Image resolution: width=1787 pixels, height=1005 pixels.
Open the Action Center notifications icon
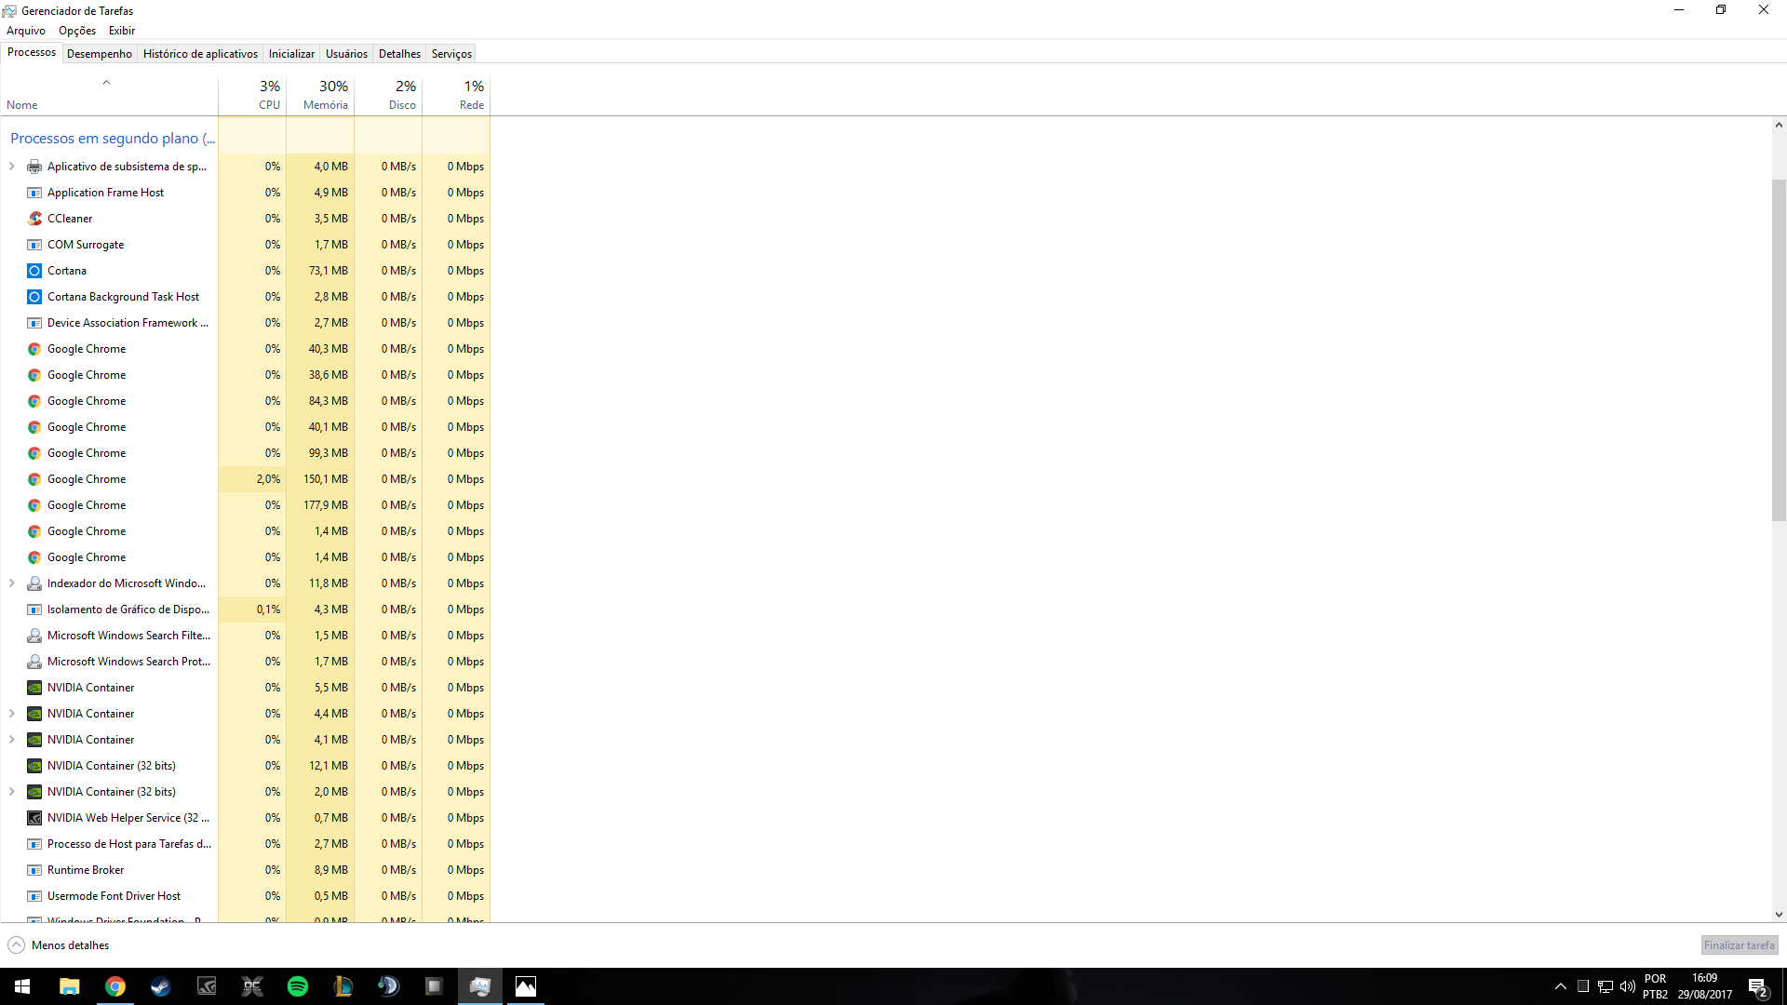point(1758,986)
